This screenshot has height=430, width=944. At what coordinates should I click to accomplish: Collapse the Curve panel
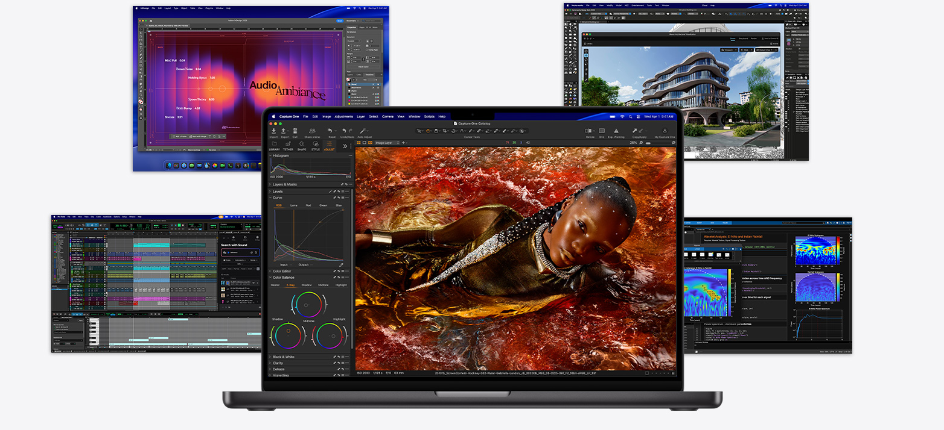270,198
